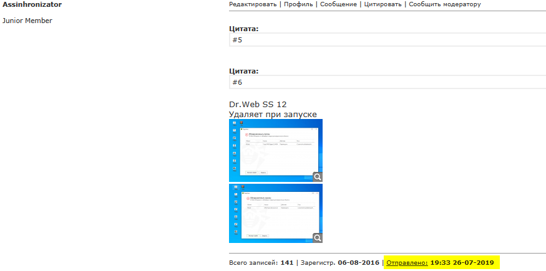
Task: Choose Сообщить модератору link
Action: 445,4
